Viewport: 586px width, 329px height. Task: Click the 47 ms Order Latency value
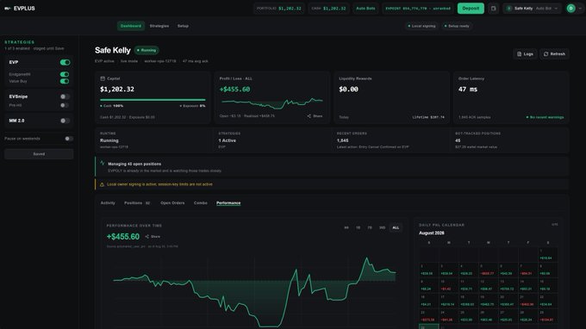click(x=468, y=90)
